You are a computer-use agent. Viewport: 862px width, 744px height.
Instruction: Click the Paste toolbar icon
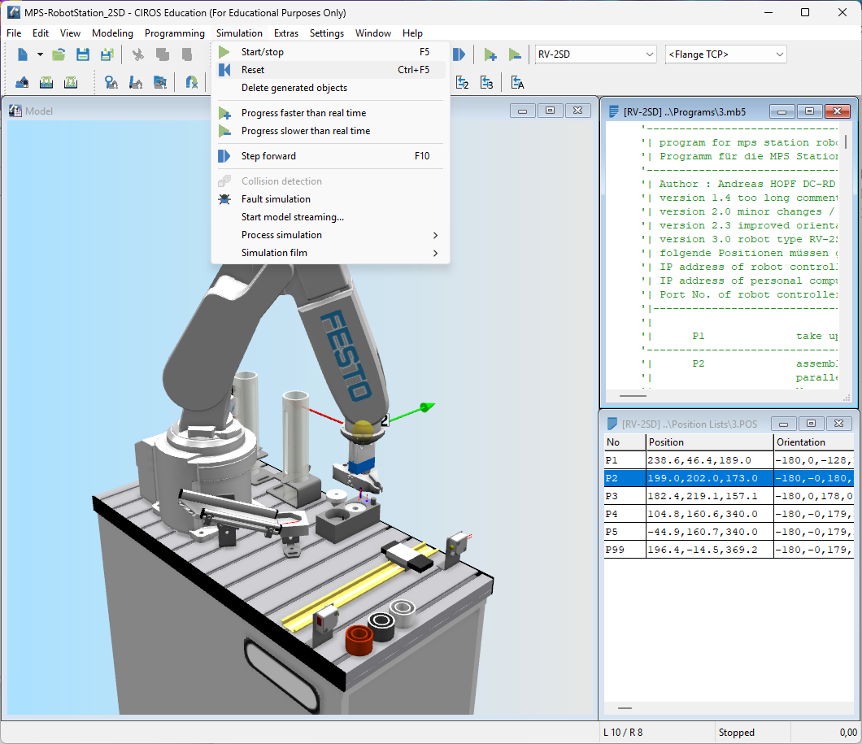[x=186, y=54]
